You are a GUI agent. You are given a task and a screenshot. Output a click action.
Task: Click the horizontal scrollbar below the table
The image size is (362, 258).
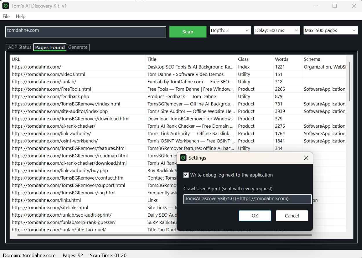[164, 235]
